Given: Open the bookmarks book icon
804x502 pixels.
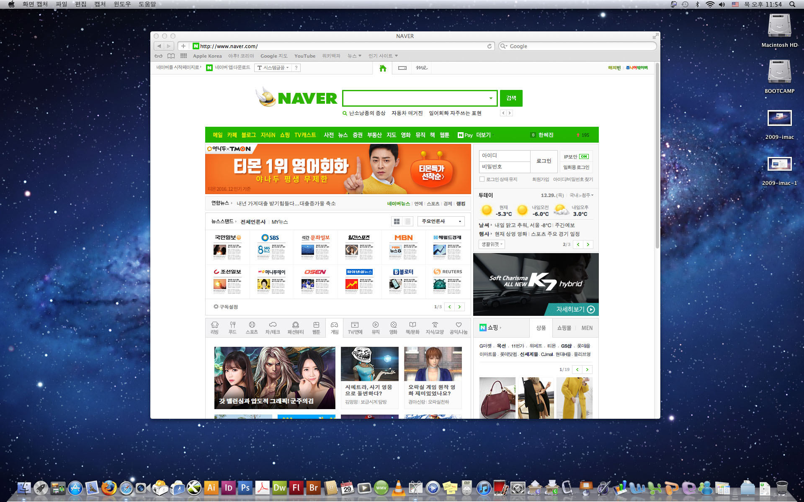Looking at the screenshot, I should click(171, 56).
